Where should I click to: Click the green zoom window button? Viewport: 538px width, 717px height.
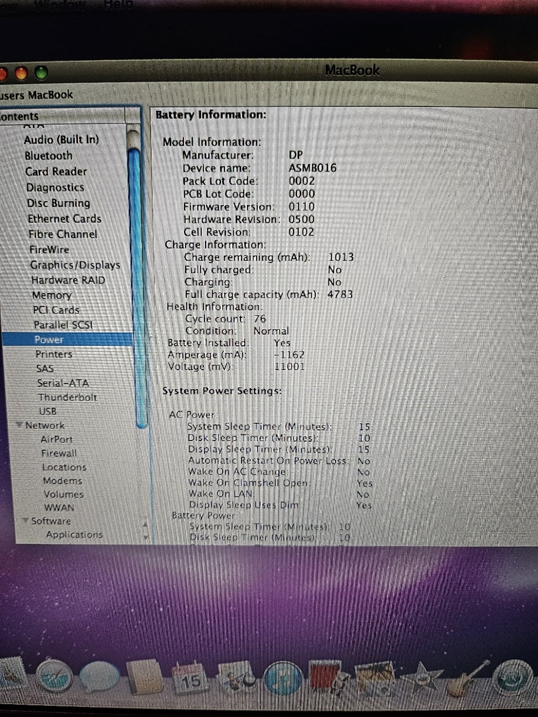pos(42,73)
